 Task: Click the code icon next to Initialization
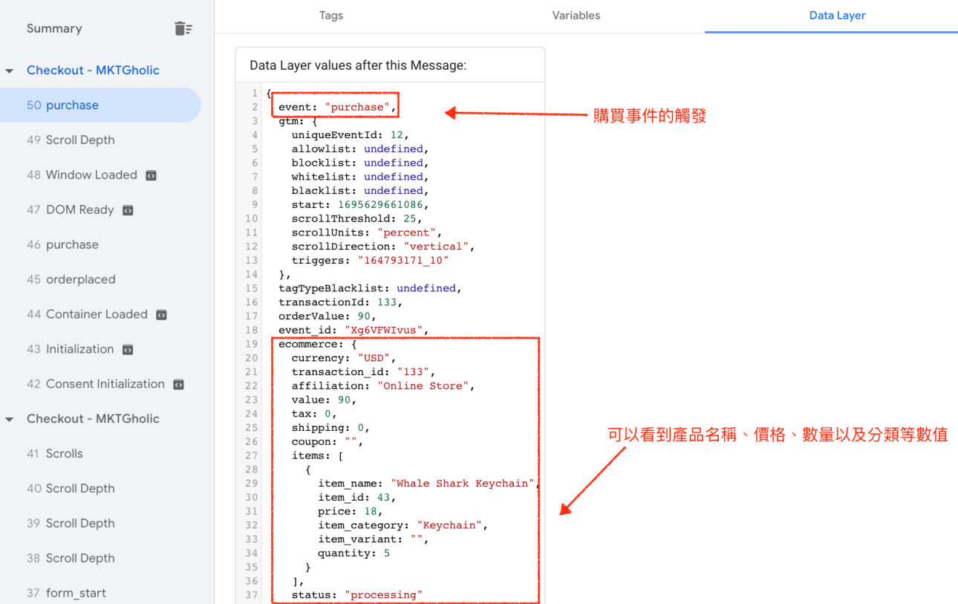(x=128, y=350)
